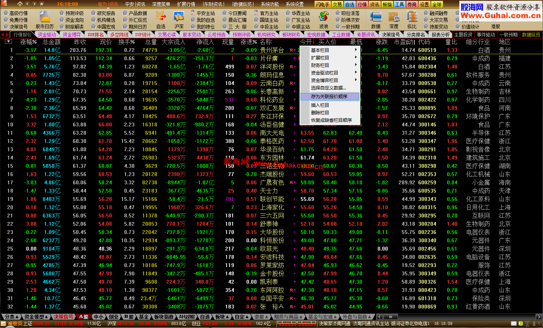Switch to 资金驱动 tab
The width and height of the screenshot is (543, 328).
point(47,35)
